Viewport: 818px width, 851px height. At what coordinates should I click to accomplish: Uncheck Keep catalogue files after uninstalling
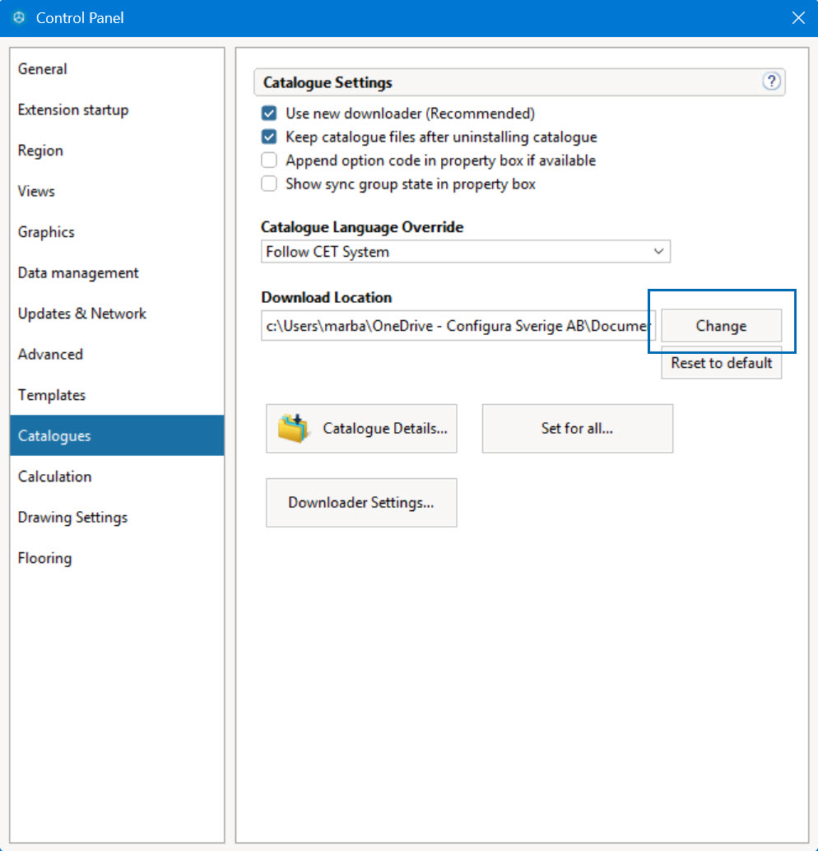point(268,137)
